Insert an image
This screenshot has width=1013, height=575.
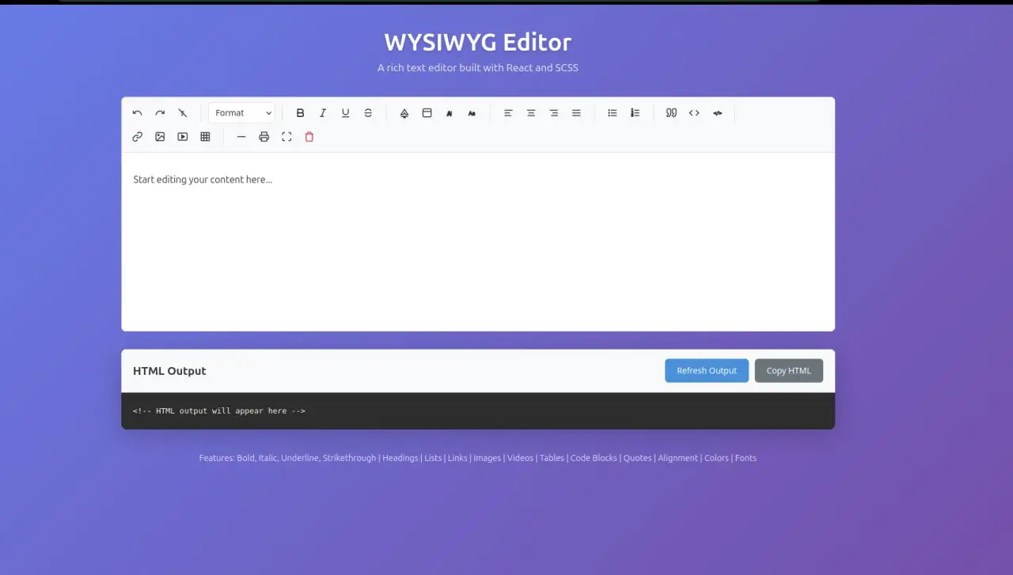[160, 137]
